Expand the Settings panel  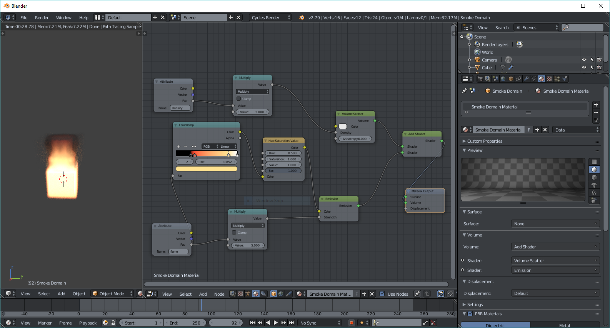tap(475, 305)
